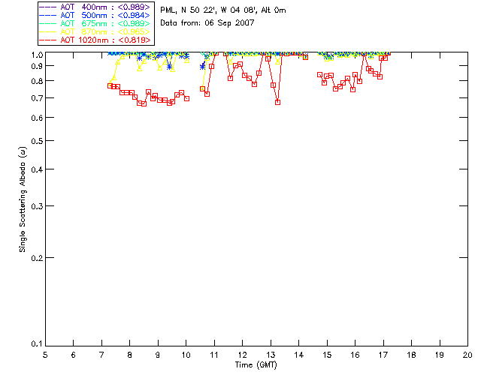Click the 0.6 y-axis tick label
The width and height of the screenshot is (481, 384).
coord(37,118)
